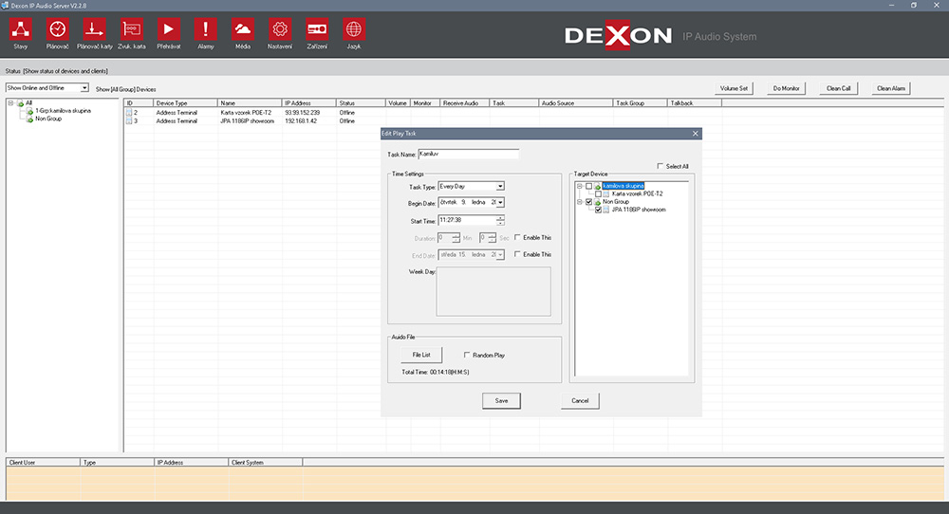The height and width of the screenshot is (514, 949).
Task: Click the Volume Set button
Action: [x=735, y=88]
